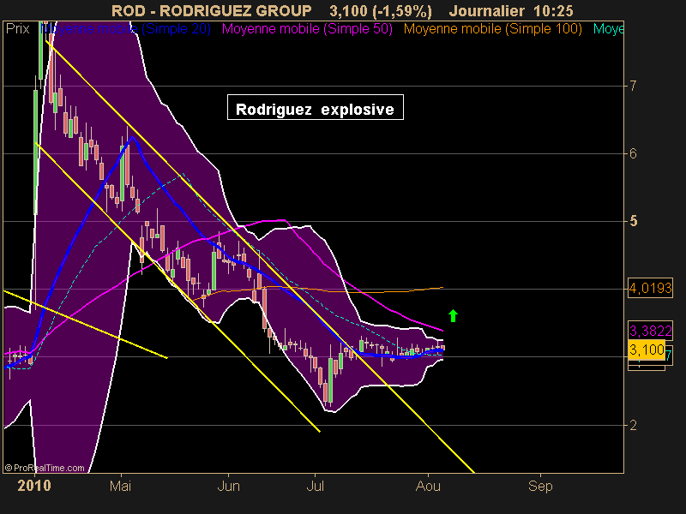Click the magenta 3,3822 price label
The height and width of the screenshot is (514, 686).
pyautogui.click(x=650, y=331)
